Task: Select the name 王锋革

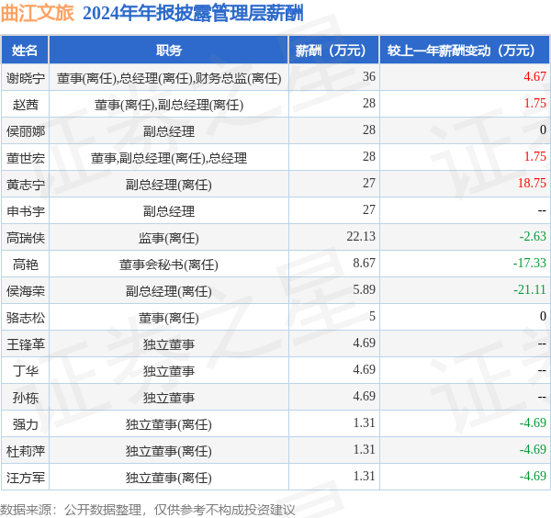Action: 26,344
